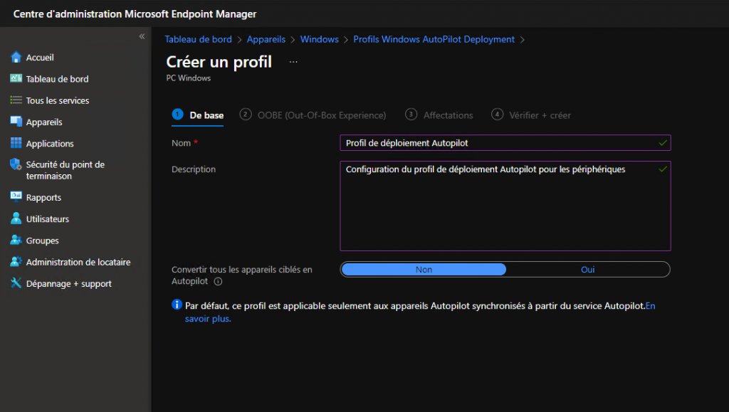Go to the OOBE (Out-Of-Box Experience) tab
Image resolution: width=729 pixels, height=412 pixels.
click(313, 115)
